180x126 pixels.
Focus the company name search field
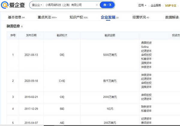(x=70, y=5)
